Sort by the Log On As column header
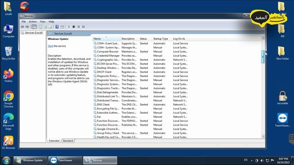The image size is (294, 165). click(x=181, y=38)
